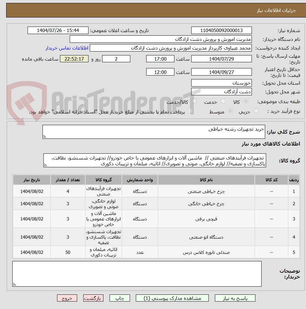The image size is (306, 309).
Task: Select the شماره نیاز field value
Action: 221,30
